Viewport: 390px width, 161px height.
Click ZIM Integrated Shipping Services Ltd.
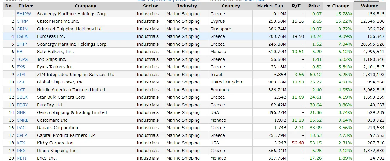coord(76,75)
